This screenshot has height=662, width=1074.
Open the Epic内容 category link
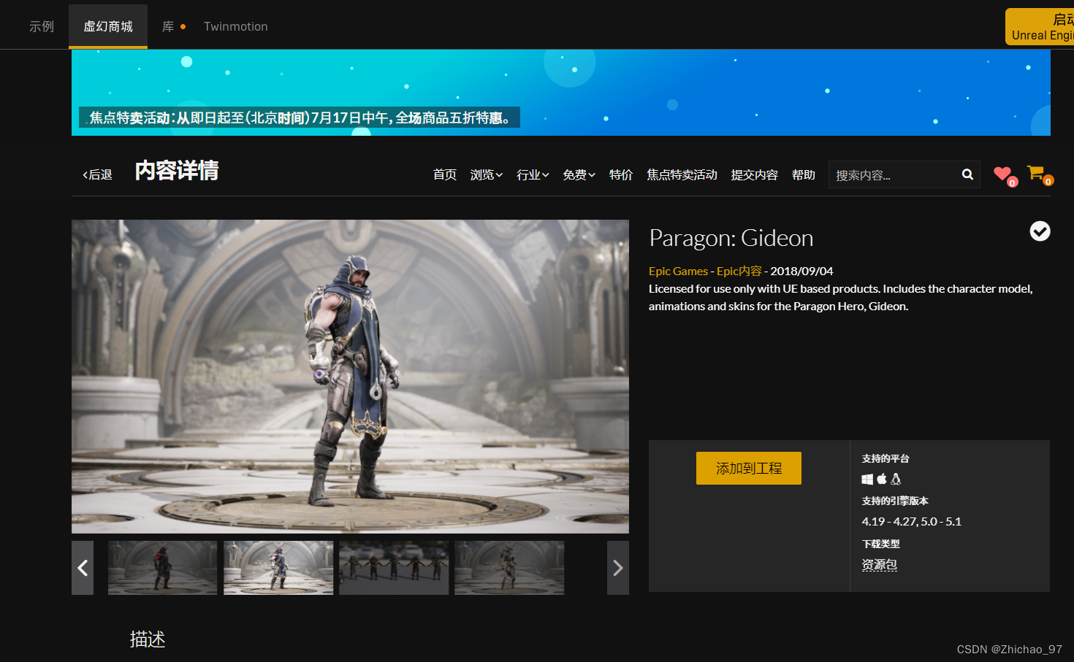(739, 272)
